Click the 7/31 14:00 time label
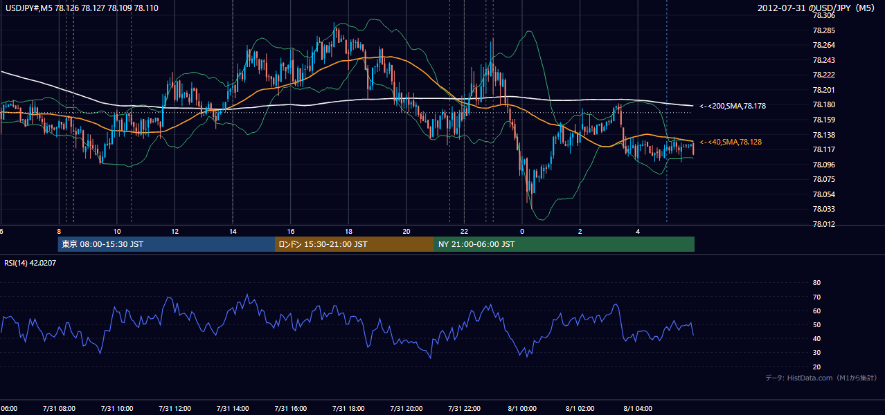This screenshot has height=415, width=885. [x=233, y=409]
